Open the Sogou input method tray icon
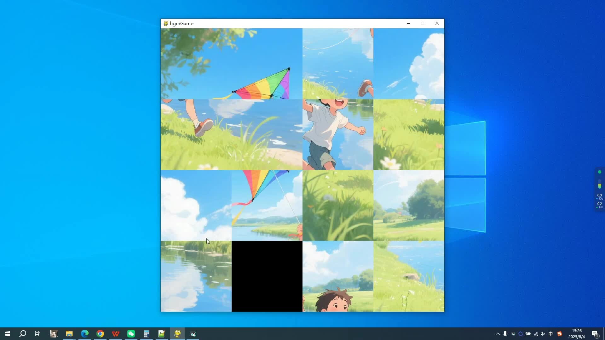This screenshot has width=605, height=340. coord(560,334)
